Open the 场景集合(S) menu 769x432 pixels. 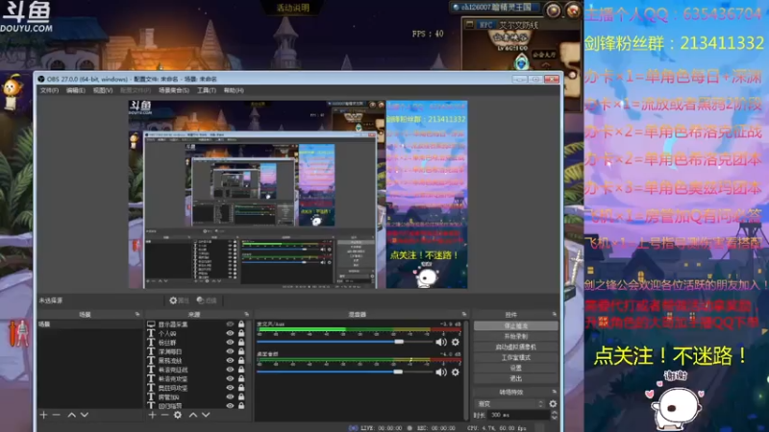pos(174,90)
